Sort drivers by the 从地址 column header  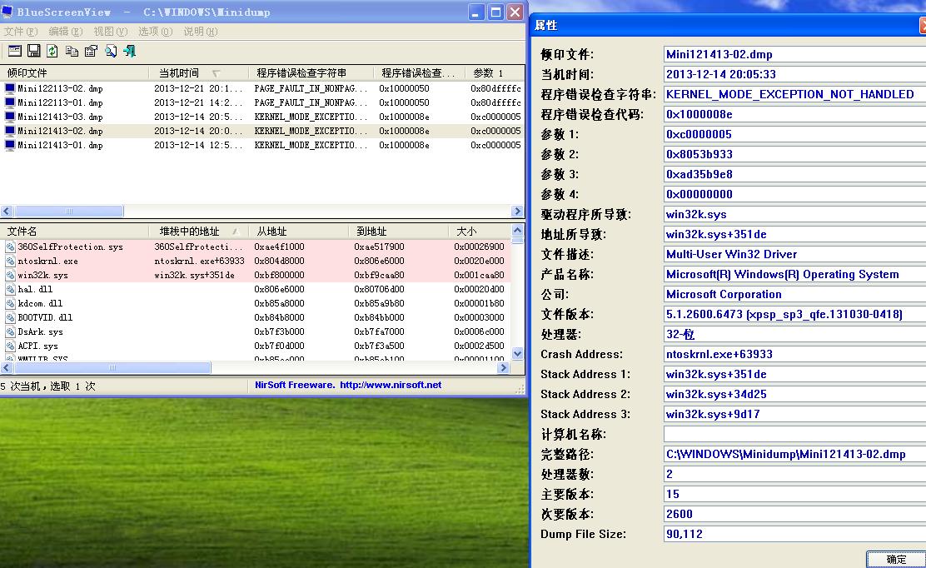coord(299,232)
